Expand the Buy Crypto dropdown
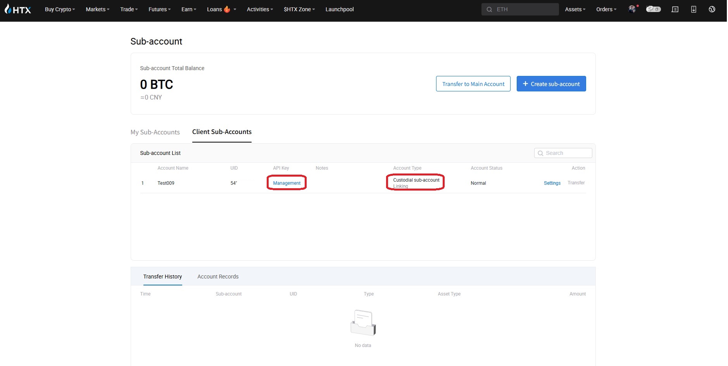This screenshot has height=366, width=728. coord(60,9)
